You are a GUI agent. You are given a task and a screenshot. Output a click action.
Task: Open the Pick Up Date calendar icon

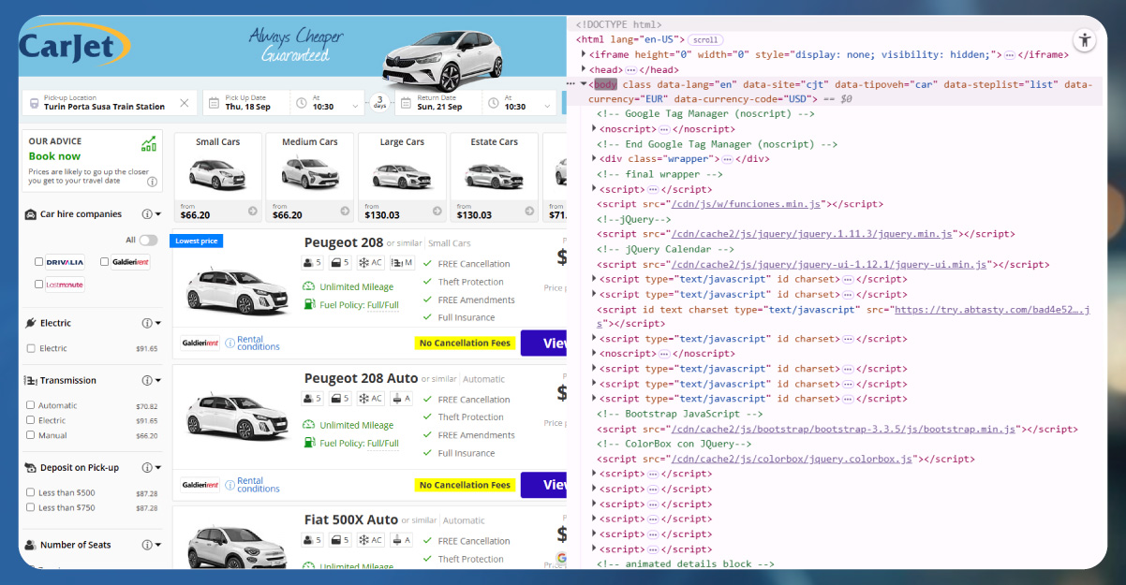click(214, 103)
